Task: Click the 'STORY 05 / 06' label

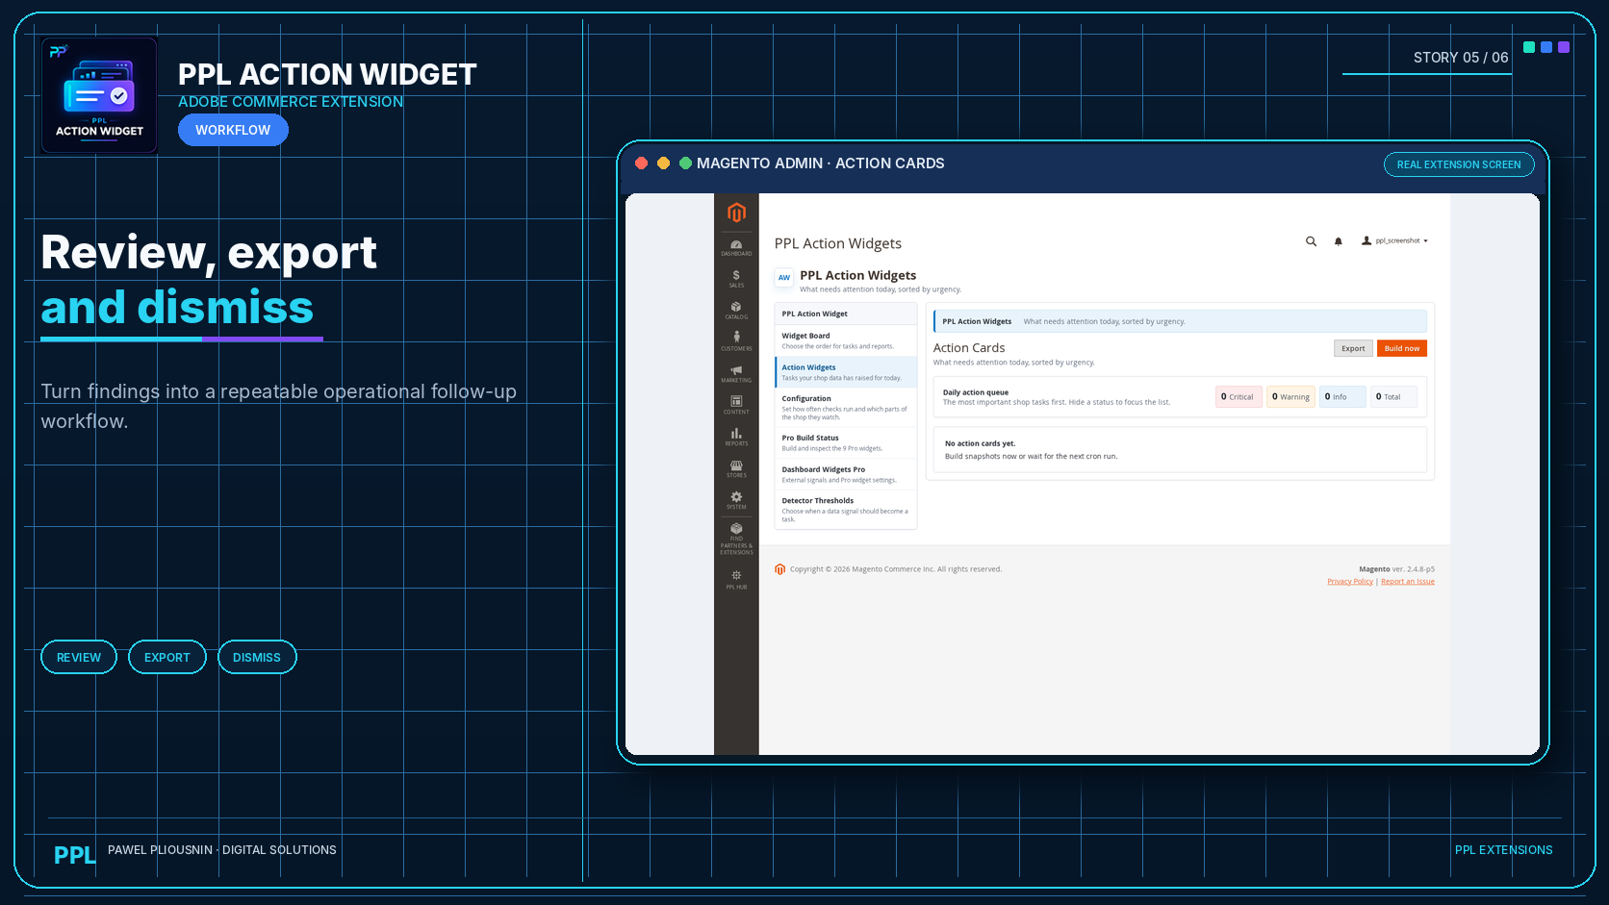Action: [x=1461, y=58]
